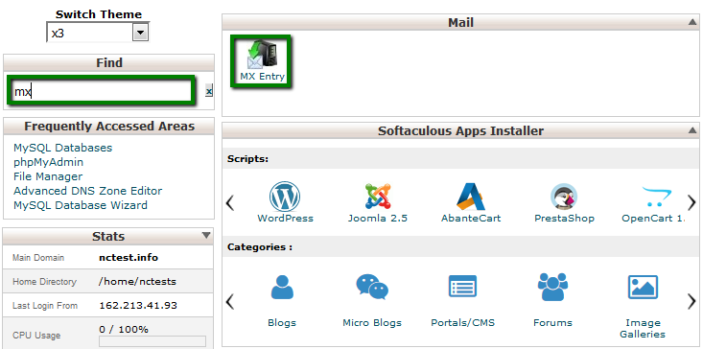703x349 pixels.
Task: Launch the WordPress installer icon
Action: point(285,197)
